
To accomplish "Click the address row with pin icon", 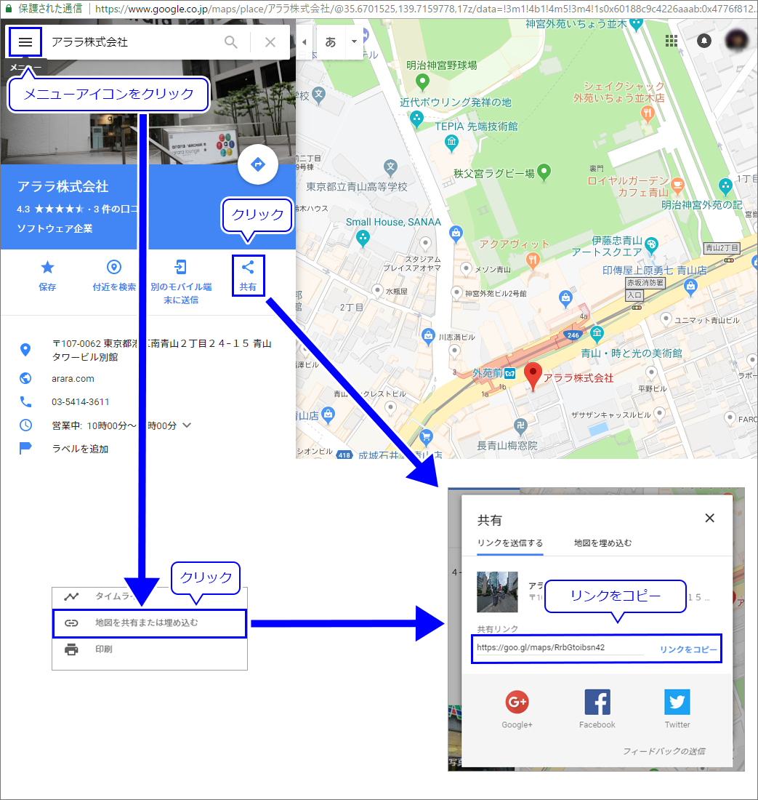I will (148, 350).
